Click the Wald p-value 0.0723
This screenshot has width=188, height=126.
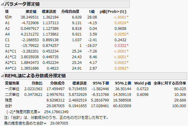click(142, 89)
